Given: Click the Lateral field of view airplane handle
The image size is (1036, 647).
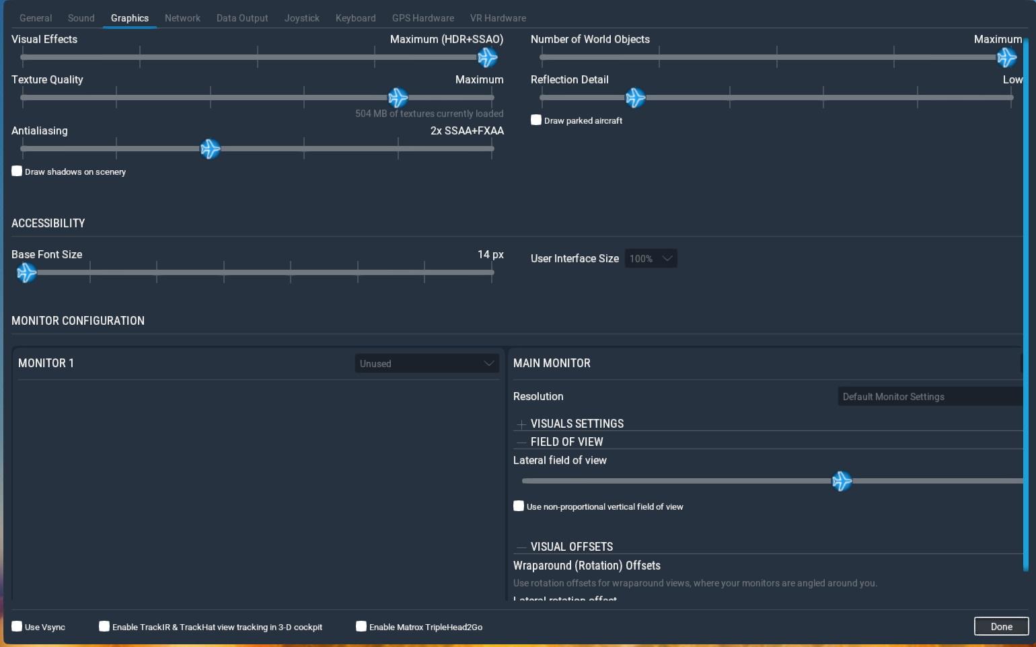Looking at the screenshot, I should (842, 482).
